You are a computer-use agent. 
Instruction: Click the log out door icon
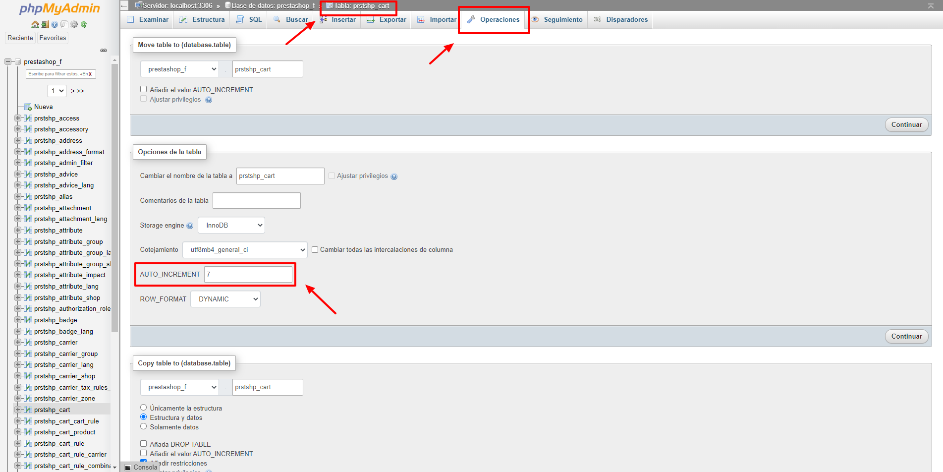[45, 24]
